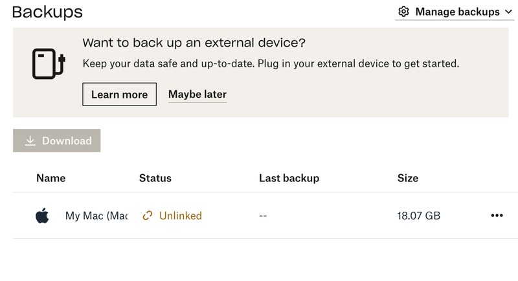This screenshot has width=518, height=281.
Task: Sort by the Name column header
Action: (51, 178)
